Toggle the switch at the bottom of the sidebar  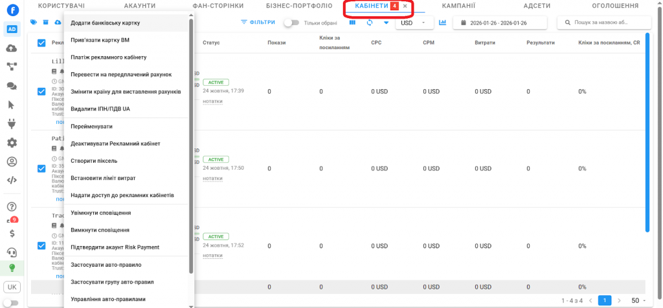(x=11, y=302)
